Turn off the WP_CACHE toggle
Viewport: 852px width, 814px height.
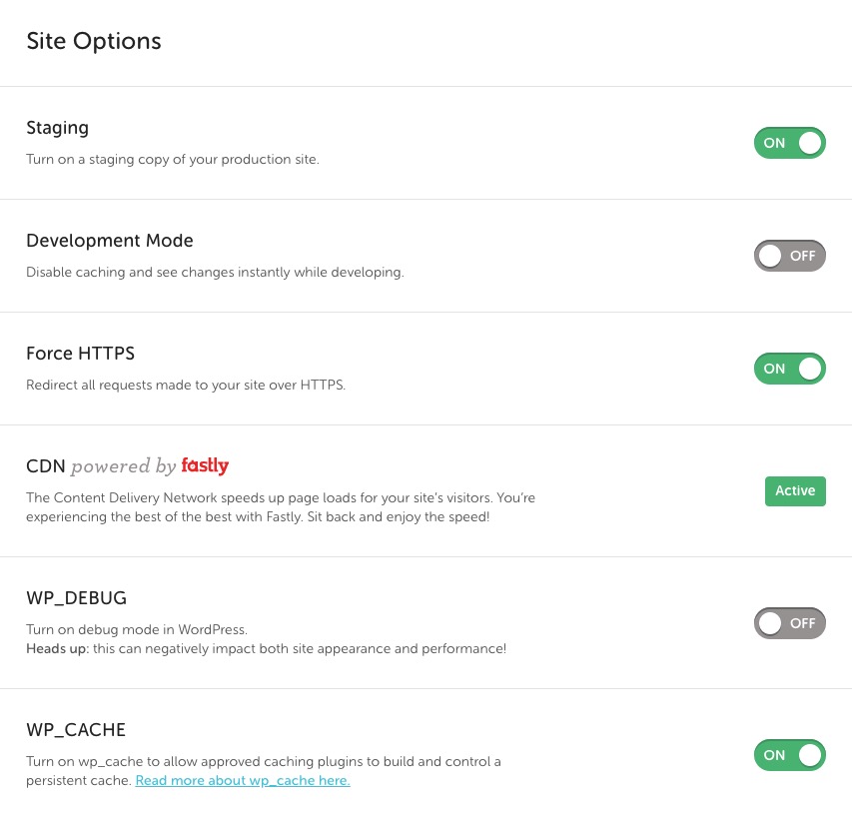[789, 755]
